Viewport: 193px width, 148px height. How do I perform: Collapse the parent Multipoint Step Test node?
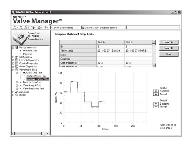coord(17,73)
